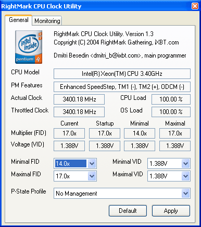This screenshot has height=227, width=201.
Task: Close the RightMark CPU Clock Utility window
Action: 195,6
